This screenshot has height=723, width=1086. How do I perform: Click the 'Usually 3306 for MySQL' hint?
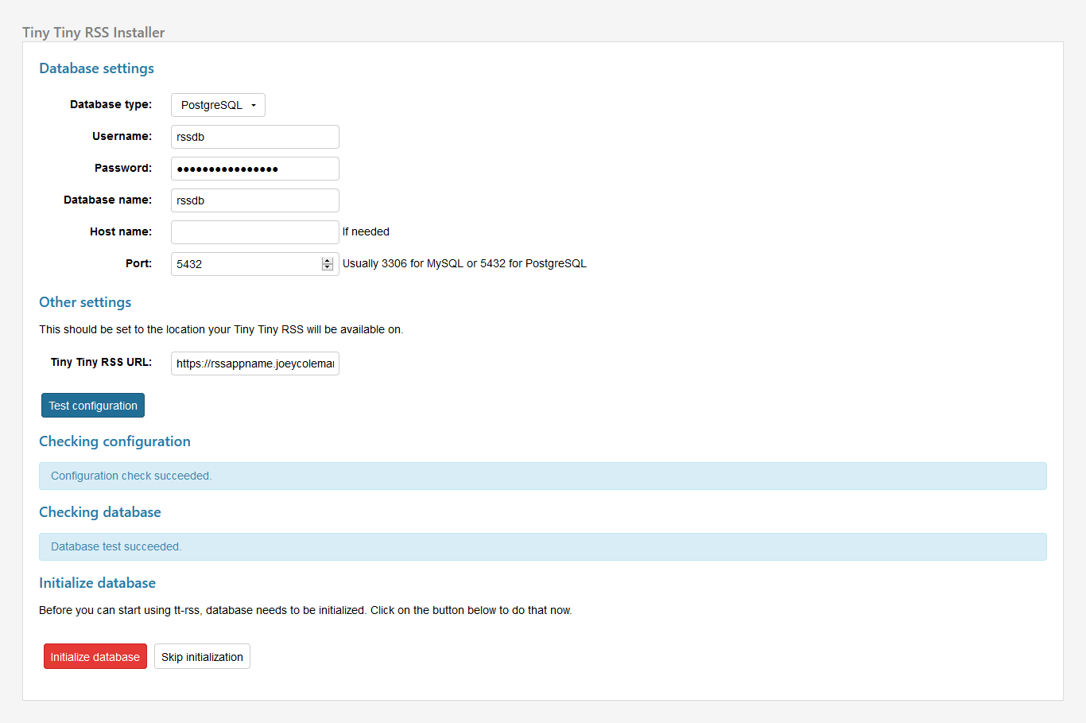click(x=464, y=263)
